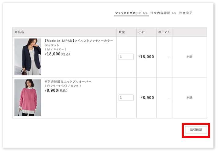This screenshot has height=152, width=218.
Task: Click the 小計 column header
Action: click(141, 32)
